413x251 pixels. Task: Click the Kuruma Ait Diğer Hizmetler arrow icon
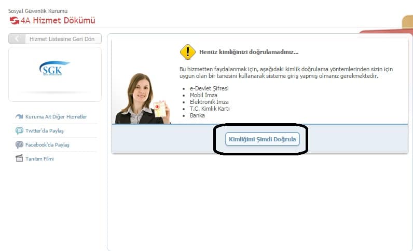[19, 117]
